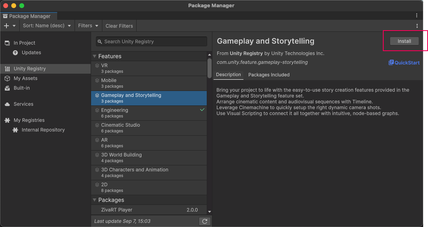Image resolution: width=428 pixels, height=227 pixels.
Task: Click the Clear Filters button
Action: pos(119,26)
